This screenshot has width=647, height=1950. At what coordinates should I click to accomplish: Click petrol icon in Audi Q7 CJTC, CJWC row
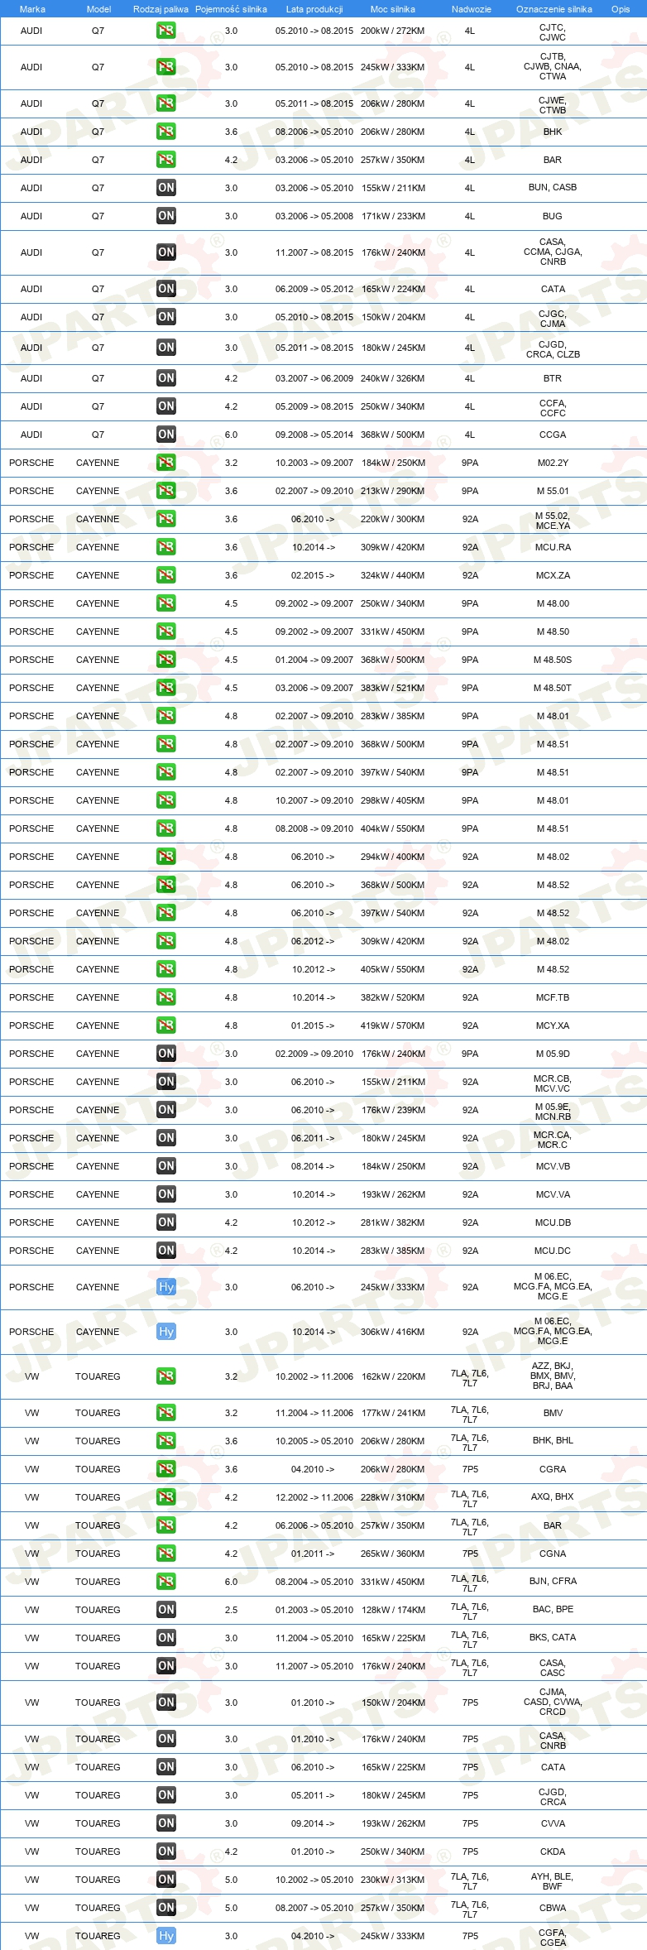click(165, 31)
